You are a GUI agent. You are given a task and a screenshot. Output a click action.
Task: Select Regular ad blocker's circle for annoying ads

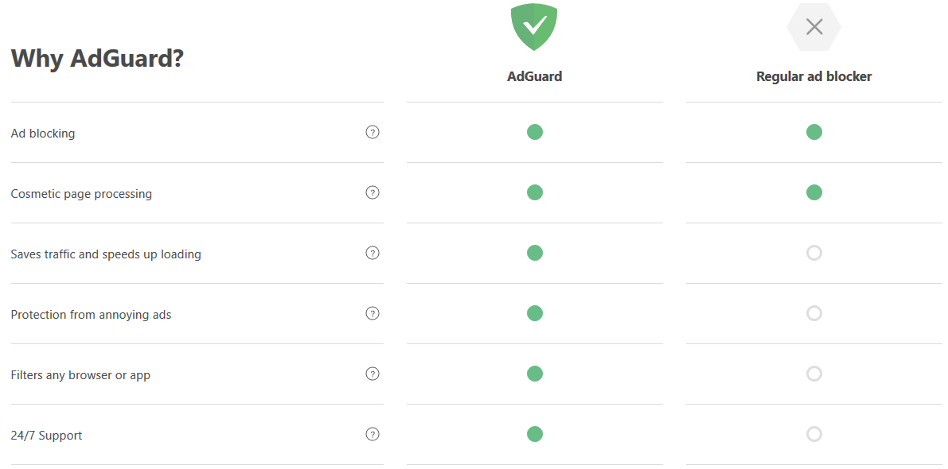tap(813, 313)
